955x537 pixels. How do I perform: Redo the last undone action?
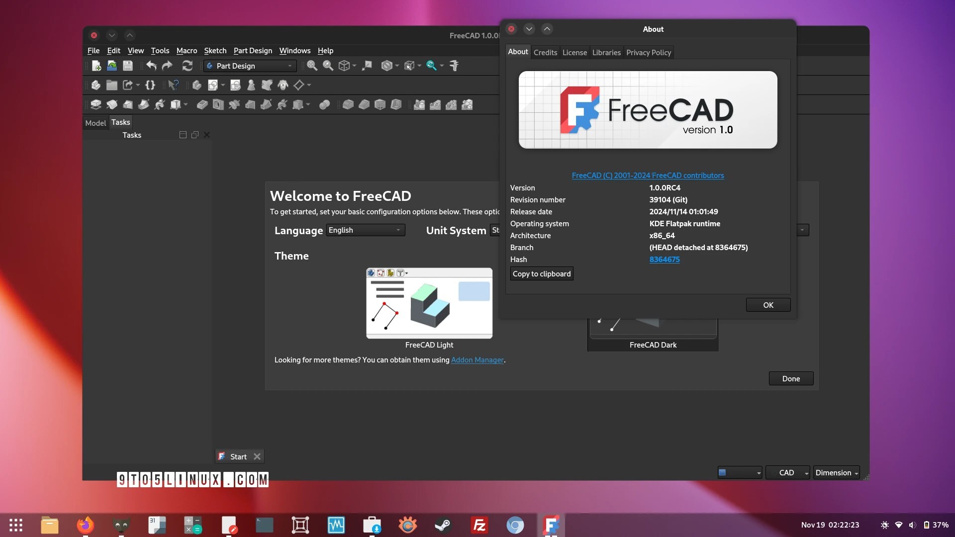coord(167,66)
